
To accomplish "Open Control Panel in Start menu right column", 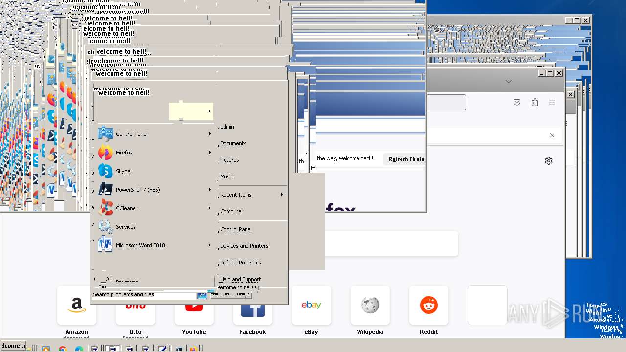I will coord(236,229).
